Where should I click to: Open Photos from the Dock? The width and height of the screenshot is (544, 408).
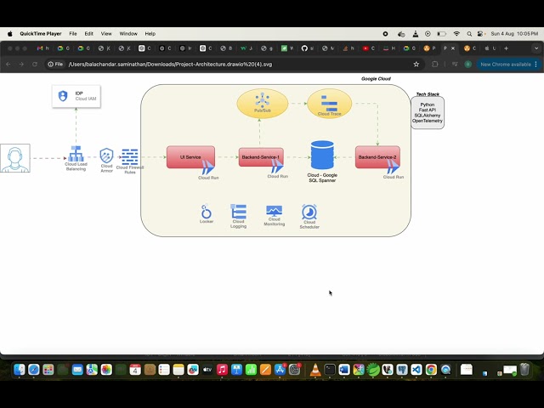pos(106,370)
